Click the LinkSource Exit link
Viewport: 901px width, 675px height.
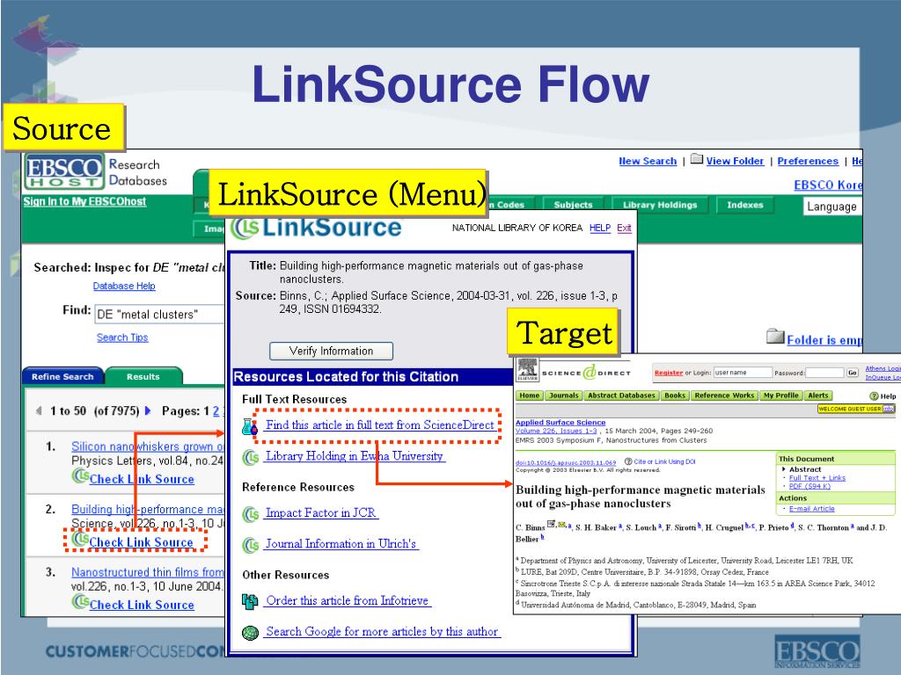pos(624,228)
